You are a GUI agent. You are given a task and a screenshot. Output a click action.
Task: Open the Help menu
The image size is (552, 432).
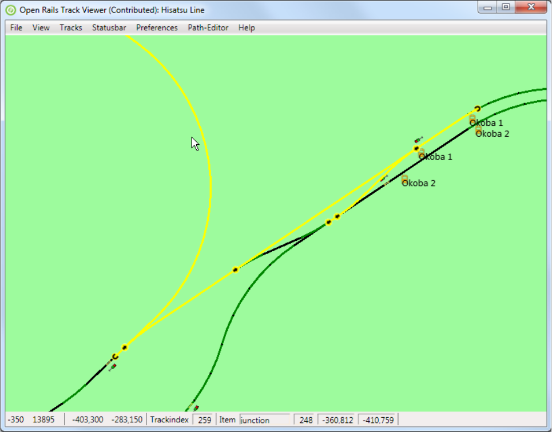pos(247,28)
